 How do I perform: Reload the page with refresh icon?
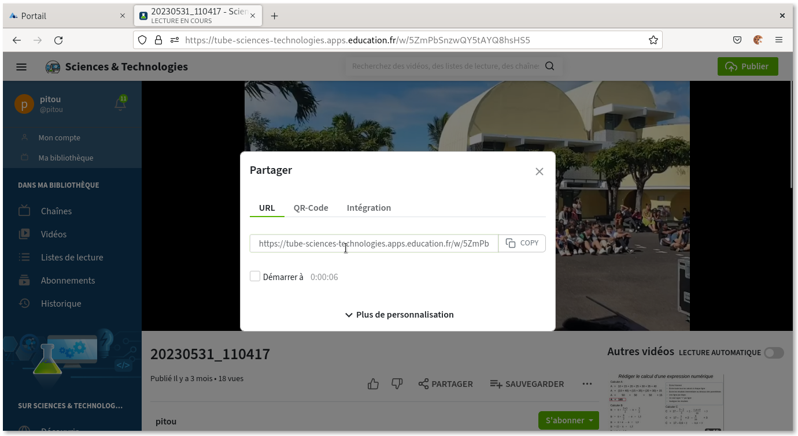(58, 40)
